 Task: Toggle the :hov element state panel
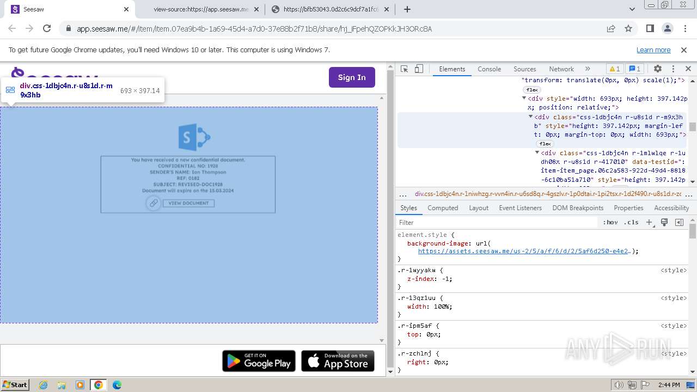pos(610,222)
